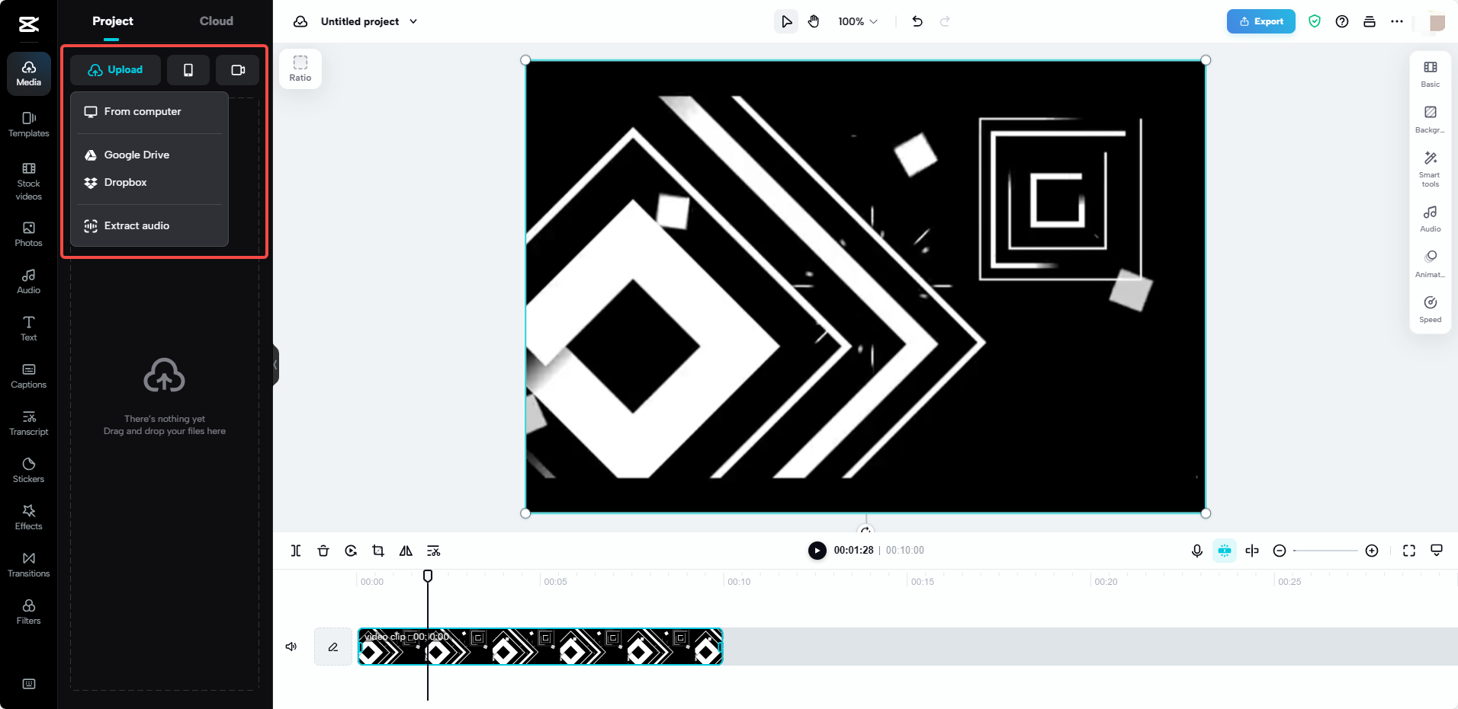Screen dimensions: 1458x709
Task: Toggle auto-snapping in timeline
Action: (x=1224, y=551)
